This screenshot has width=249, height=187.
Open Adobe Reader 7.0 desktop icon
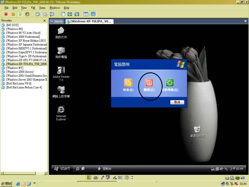coord(61,74)
